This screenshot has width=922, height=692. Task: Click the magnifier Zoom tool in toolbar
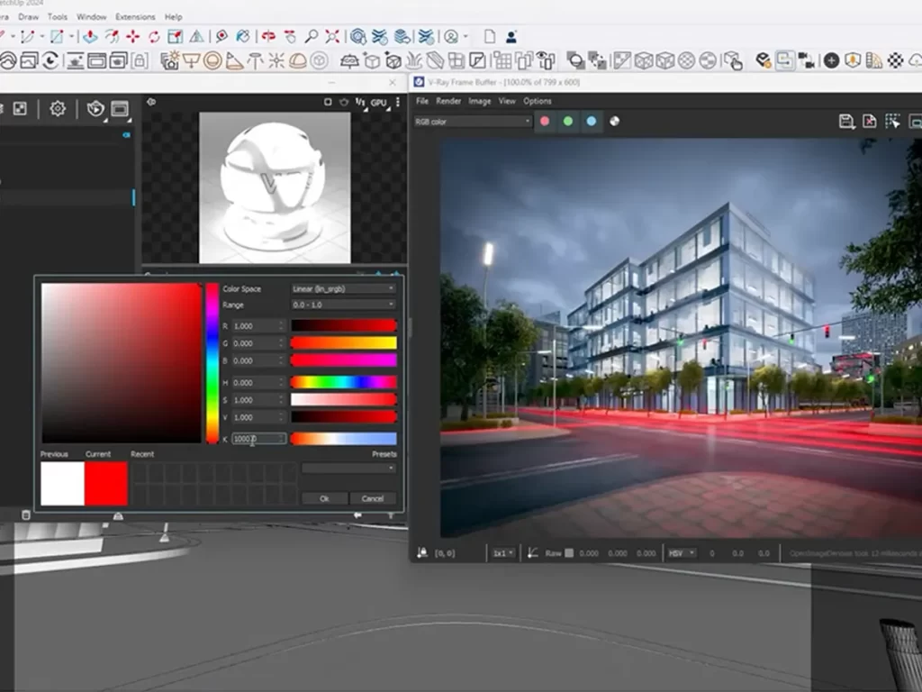(x=311, y=37)
